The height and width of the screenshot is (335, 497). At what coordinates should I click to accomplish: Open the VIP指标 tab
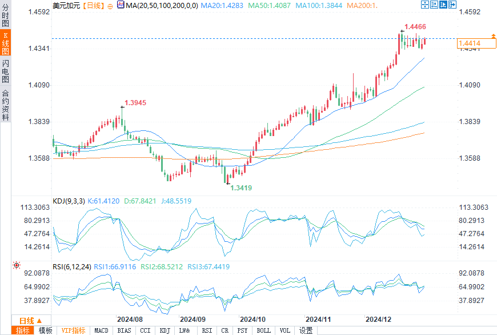pyautogui.click(x=73, y=330)
